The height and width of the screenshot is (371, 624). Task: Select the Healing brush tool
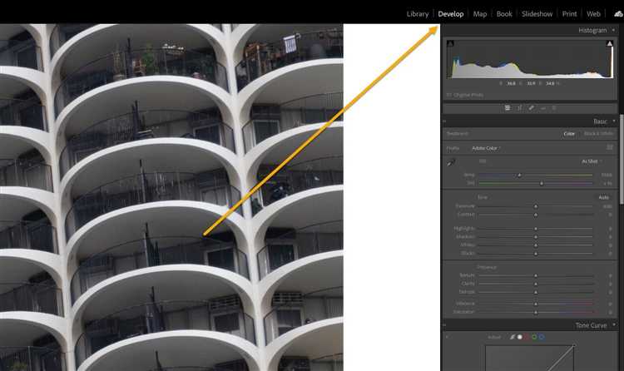pos(531,108)
